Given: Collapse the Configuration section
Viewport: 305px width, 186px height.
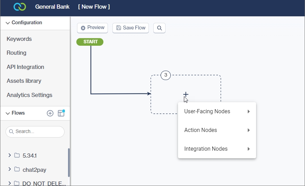Looking at the screenshot, I should (8, 23).
